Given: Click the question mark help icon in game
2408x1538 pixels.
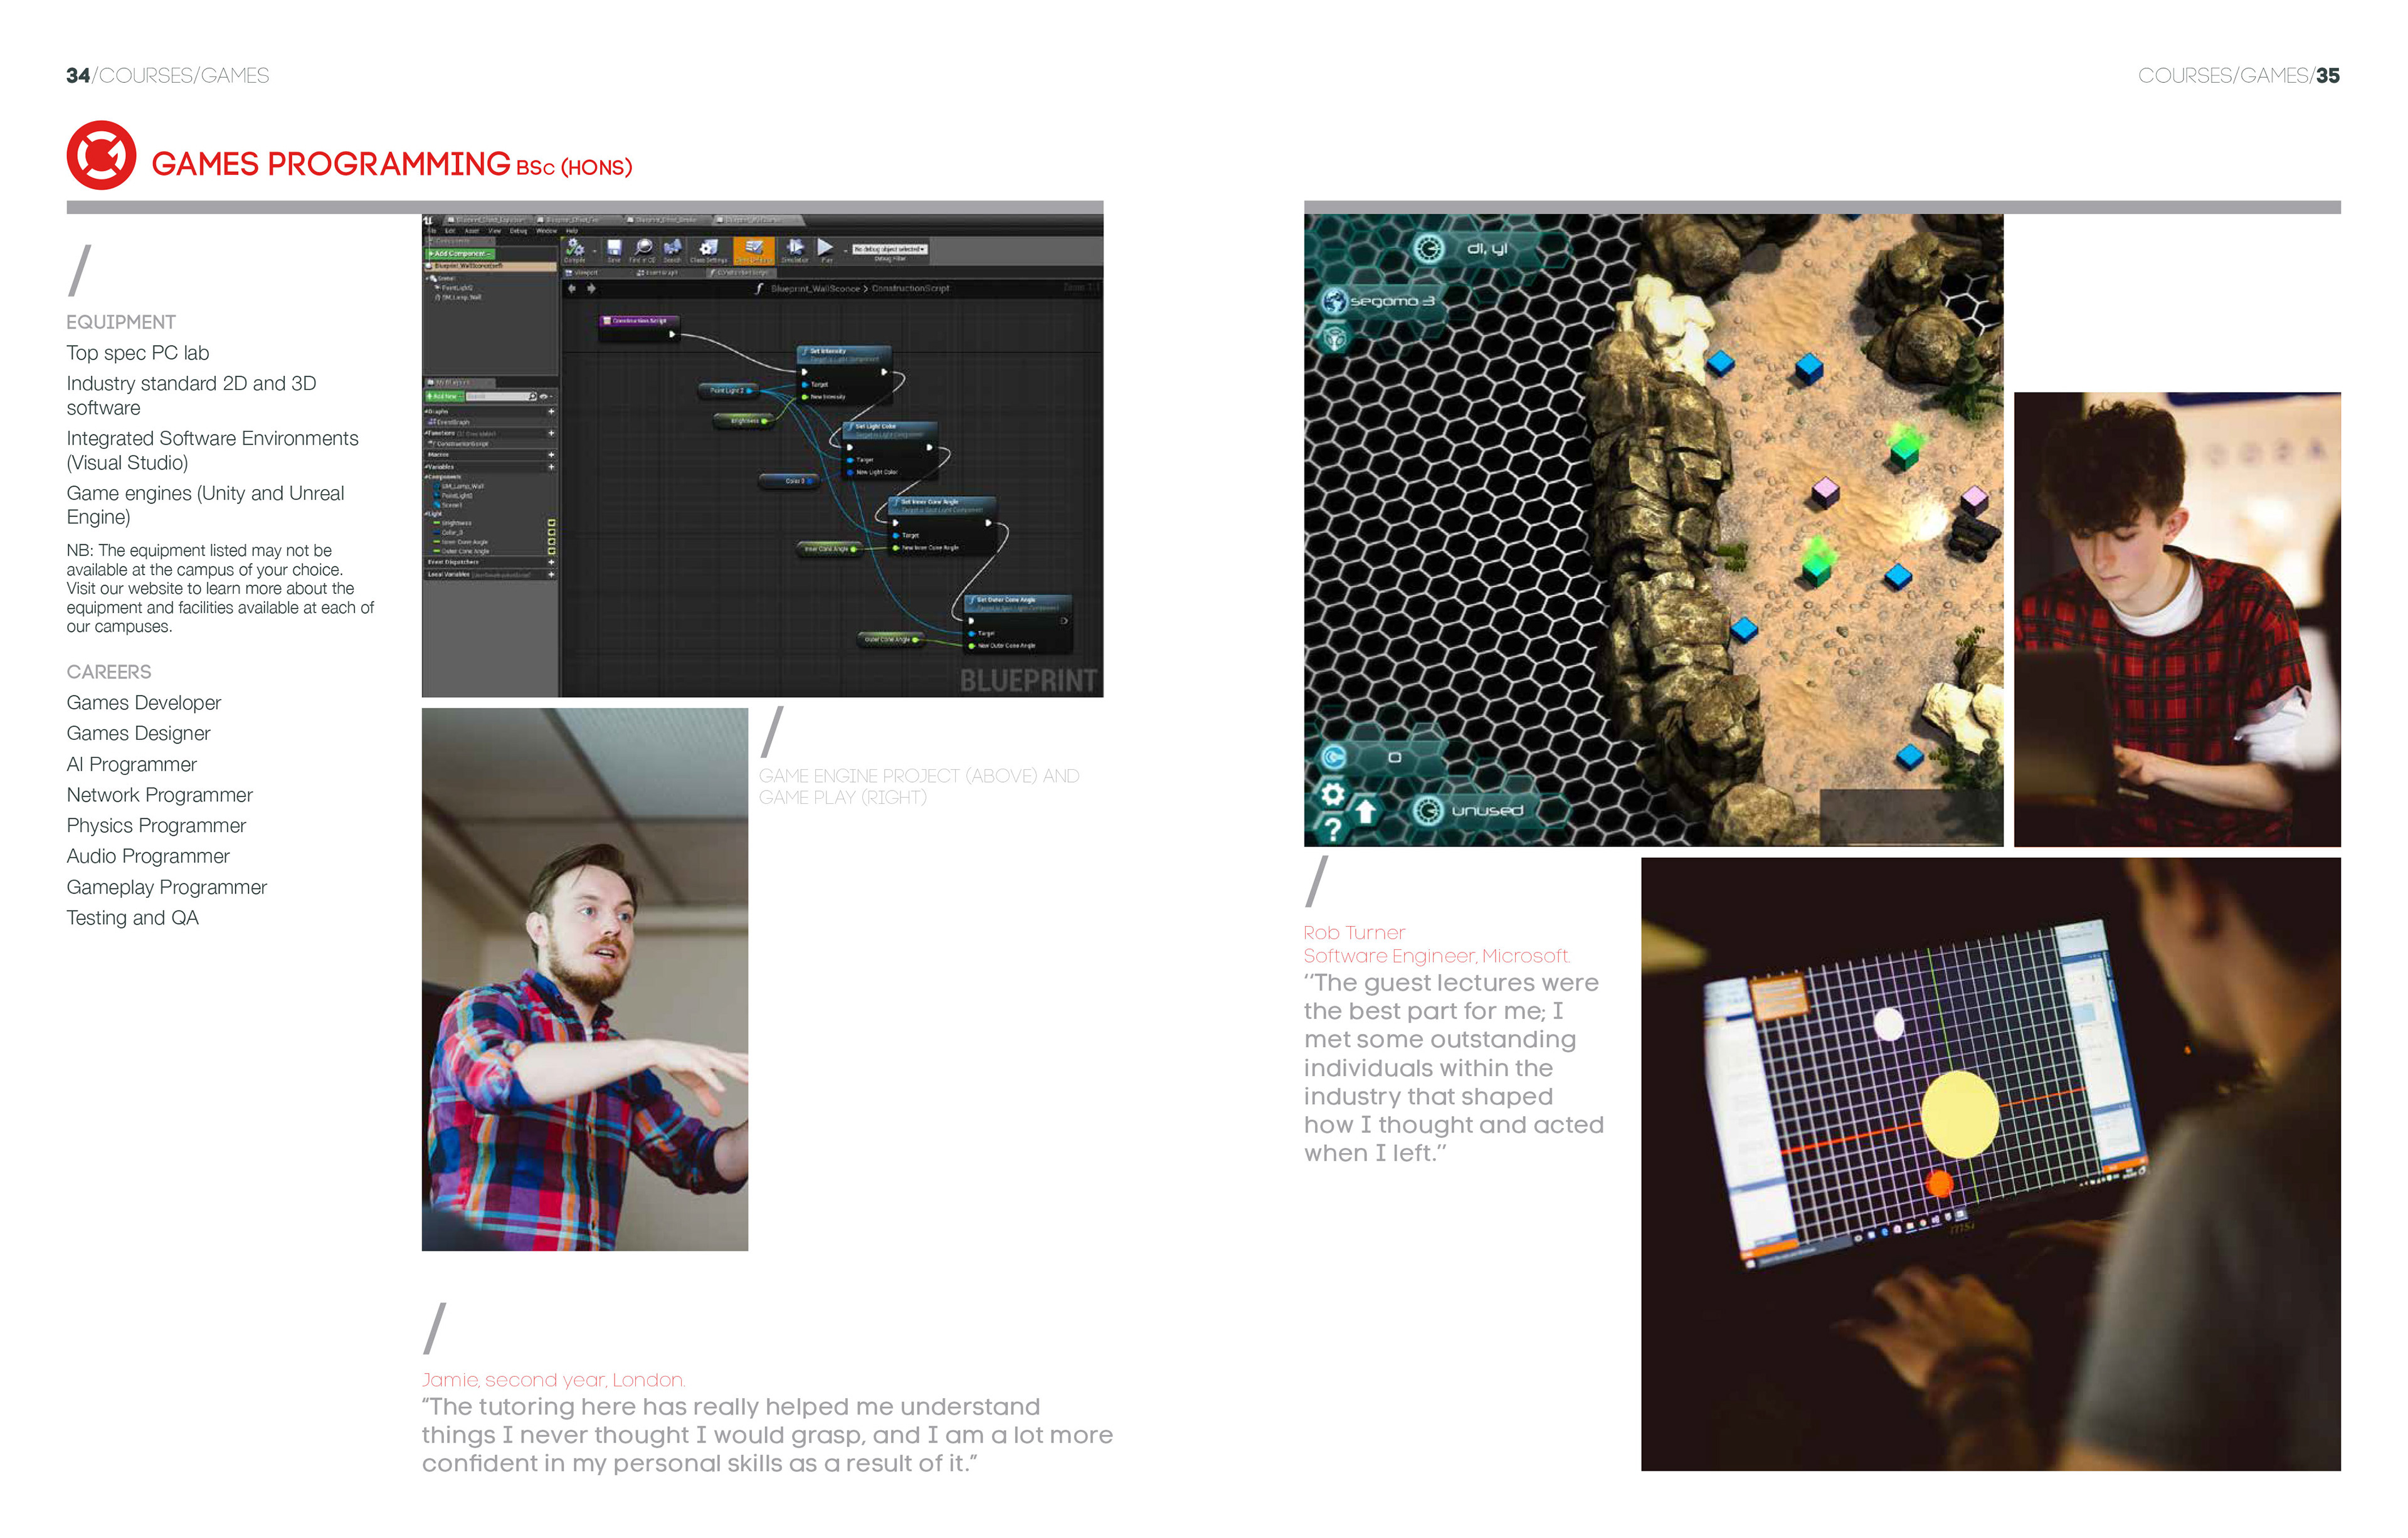Looking at the screenshot, I should pos(1333,828).
